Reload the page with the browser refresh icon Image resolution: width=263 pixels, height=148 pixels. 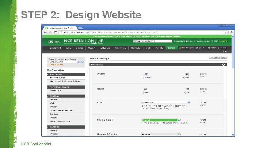55,32
